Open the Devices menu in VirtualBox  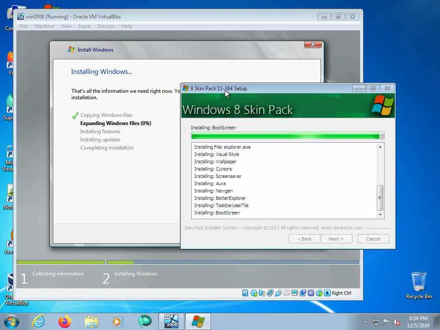tap(106, 26)
